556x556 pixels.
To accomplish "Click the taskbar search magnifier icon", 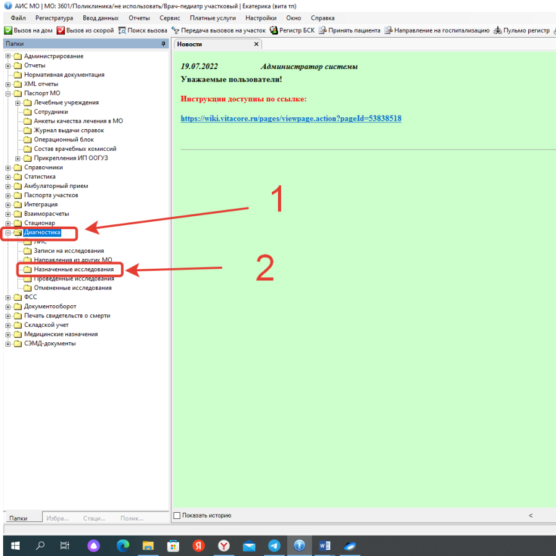I will click(x=40, y=545).
